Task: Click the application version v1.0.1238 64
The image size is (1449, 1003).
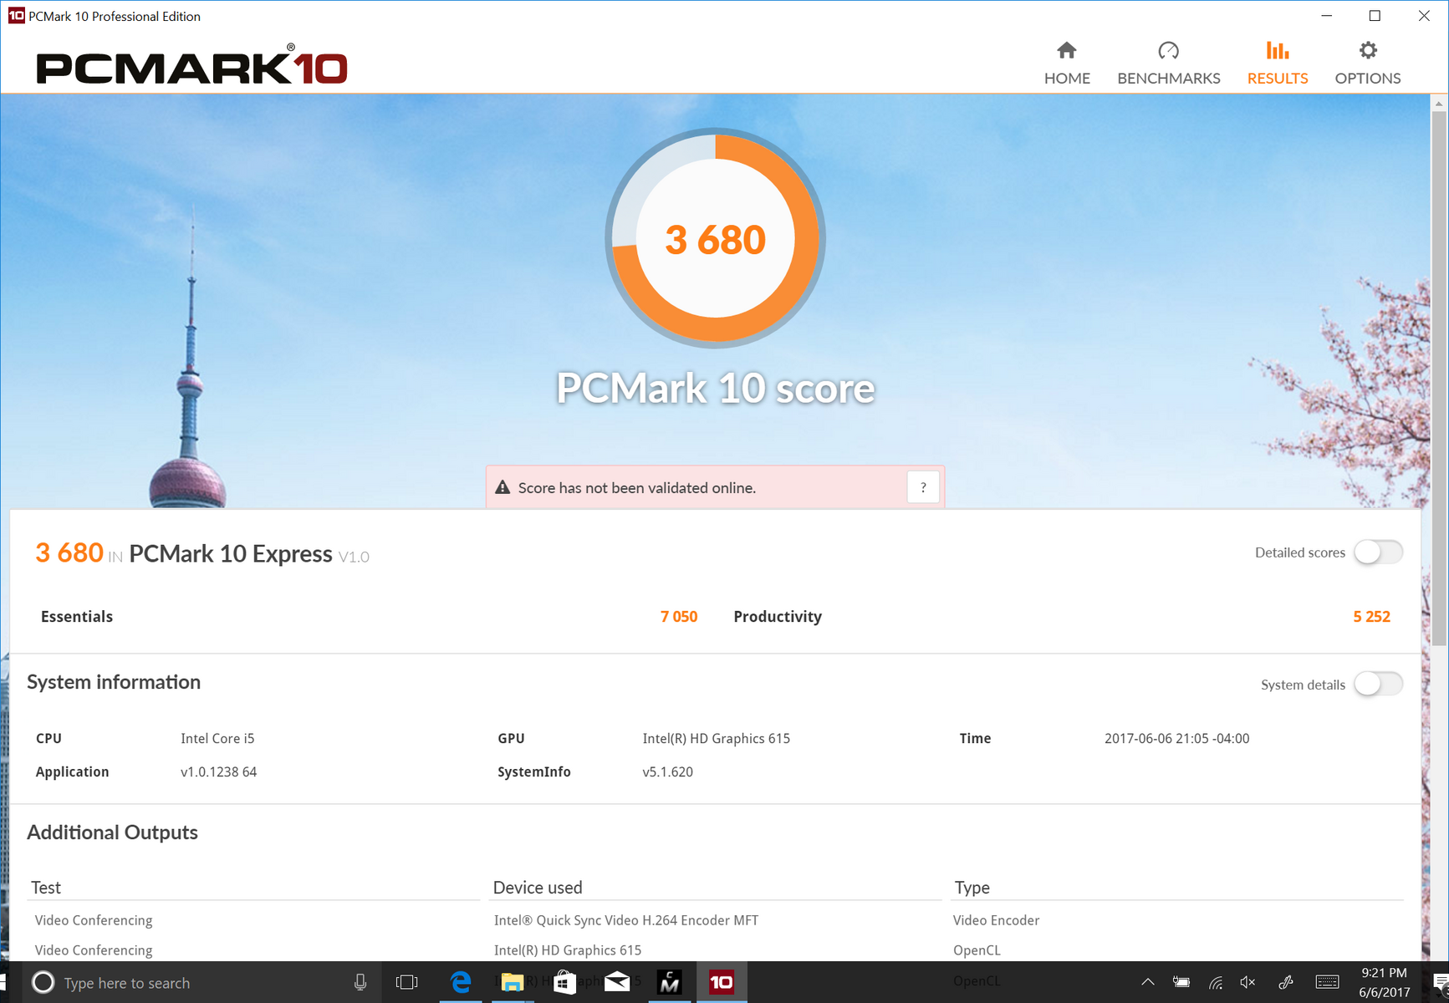Action: tap(219, 772)
